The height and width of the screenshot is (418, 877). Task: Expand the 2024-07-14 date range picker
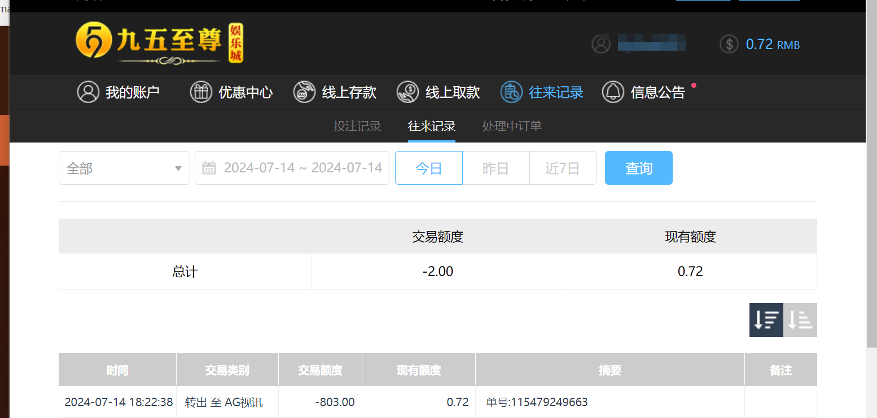(302, 167)
